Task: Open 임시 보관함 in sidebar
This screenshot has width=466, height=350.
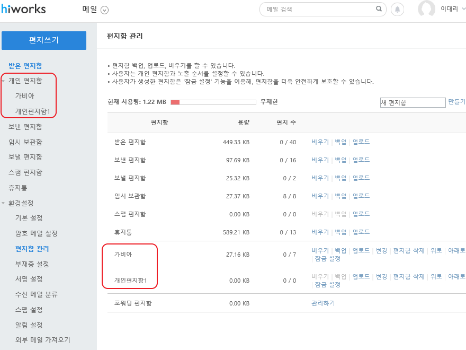Action: (25, 142)
